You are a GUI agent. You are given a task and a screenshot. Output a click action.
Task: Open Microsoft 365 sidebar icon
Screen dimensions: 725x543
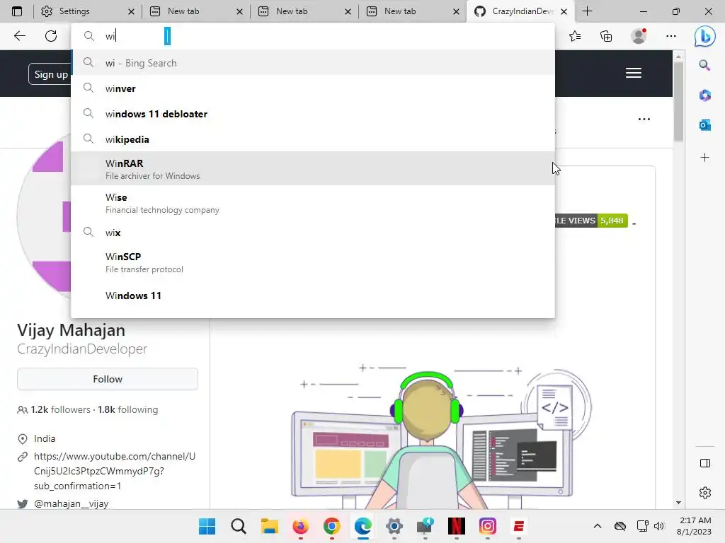click(704, 95)
